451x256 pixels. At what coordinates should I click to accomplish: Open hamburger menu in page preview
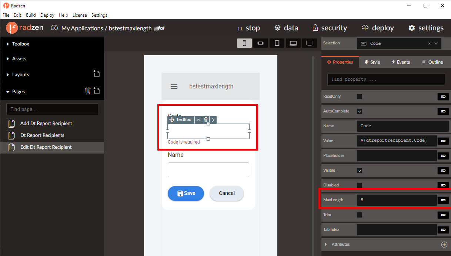point(174,87)
